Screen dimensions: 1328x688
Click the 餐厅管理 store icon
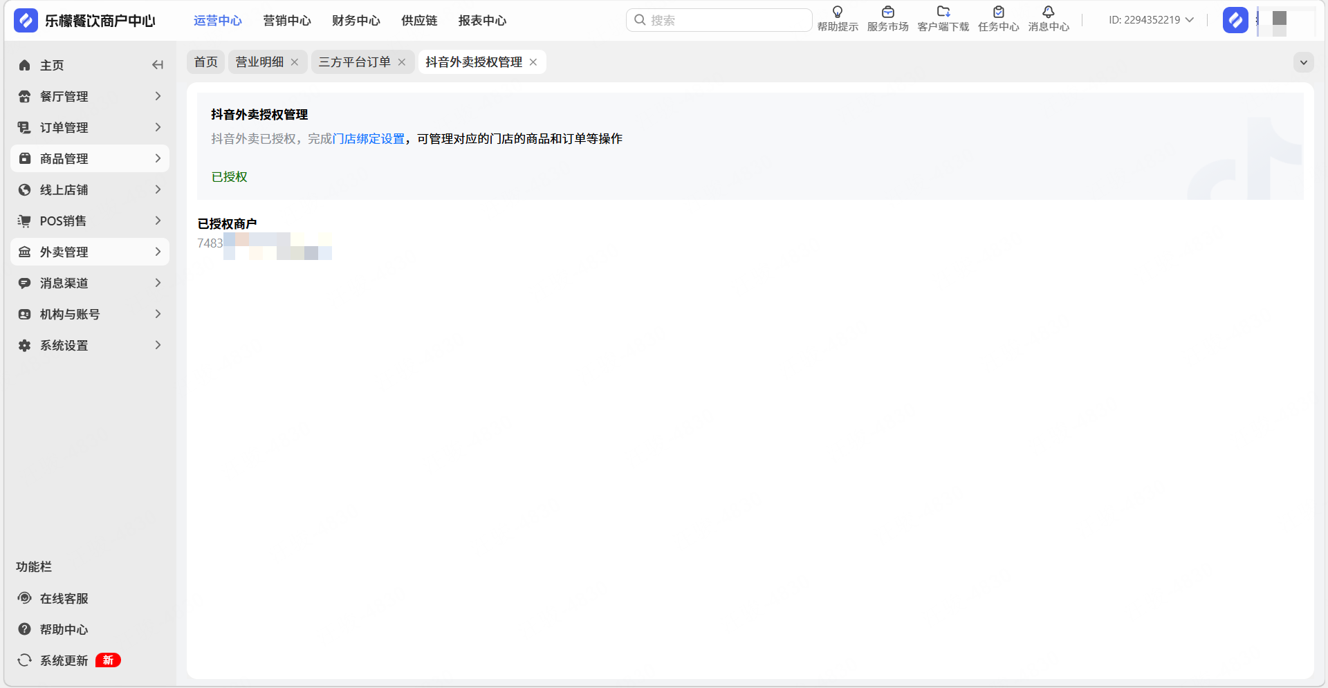(x=25, y=96)
